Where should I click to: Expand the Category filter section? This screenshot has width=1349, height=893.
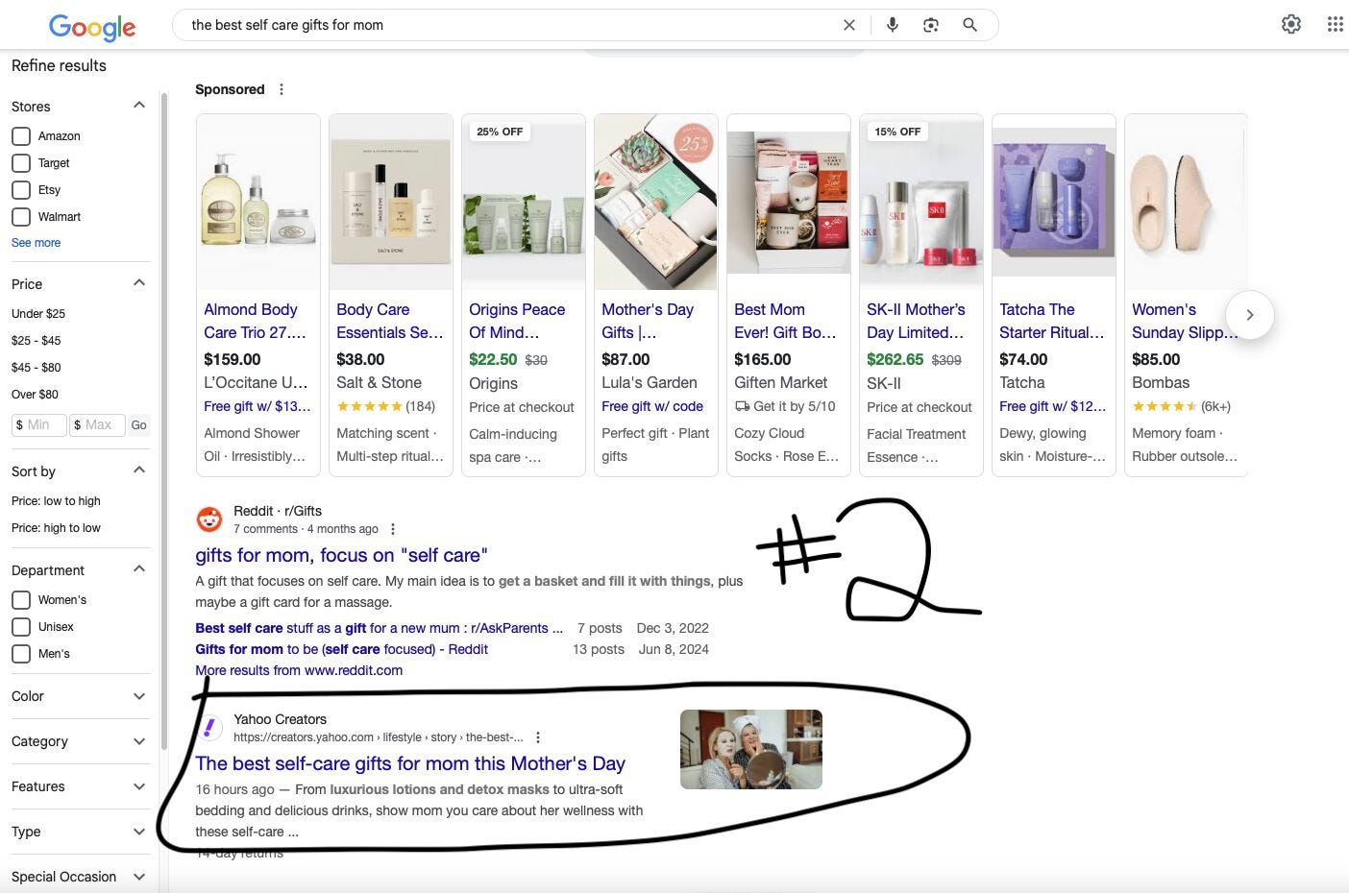pyautogui.click(x=139, y=741)
